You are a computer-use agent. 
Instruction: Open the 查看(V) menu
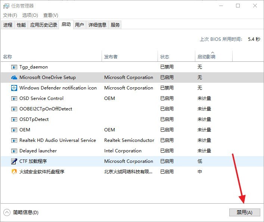(51, 15)
